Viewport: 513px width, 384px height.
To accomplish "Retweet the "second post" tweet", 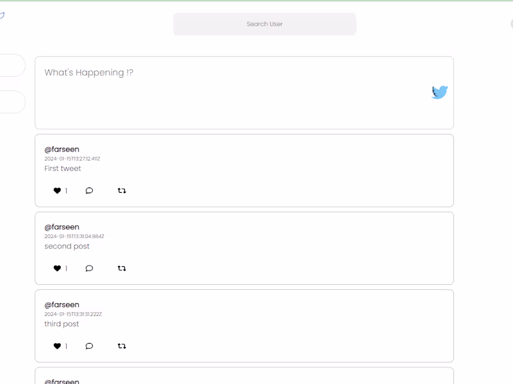I will [122, 269].
